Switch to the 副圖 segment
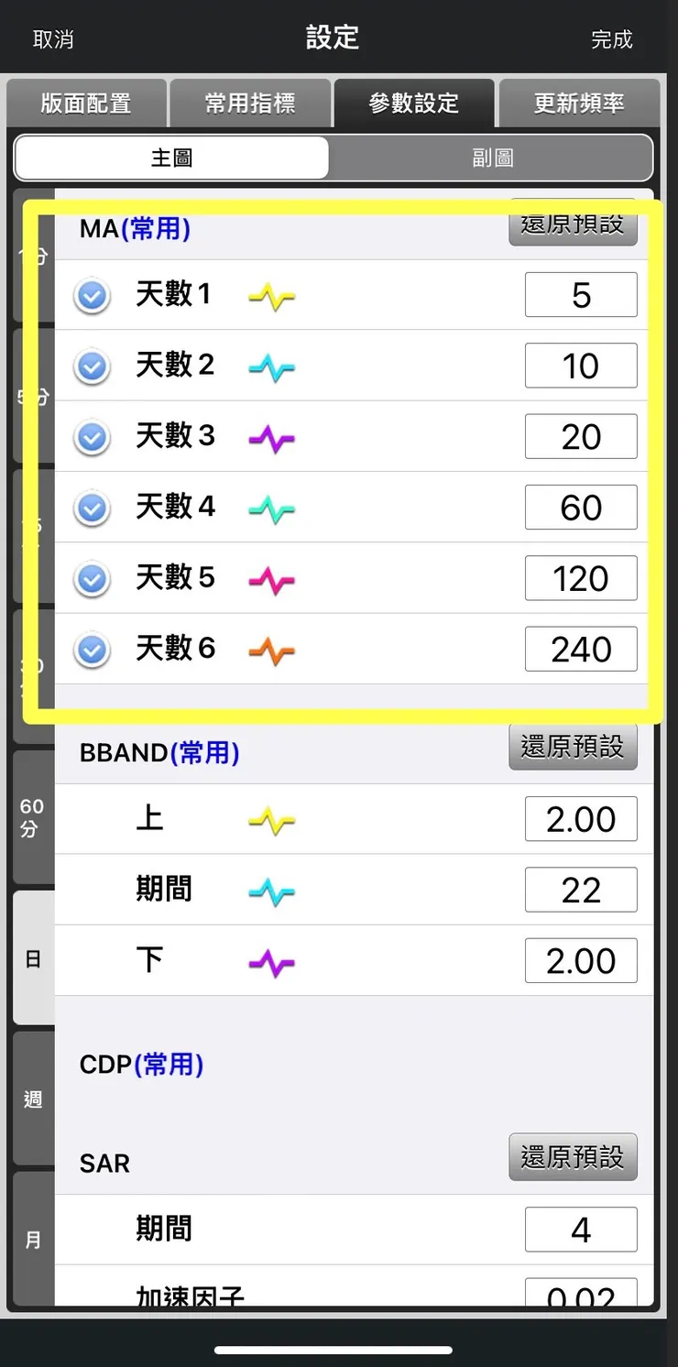Viewport: 678px width, 1367px height. 492,158
